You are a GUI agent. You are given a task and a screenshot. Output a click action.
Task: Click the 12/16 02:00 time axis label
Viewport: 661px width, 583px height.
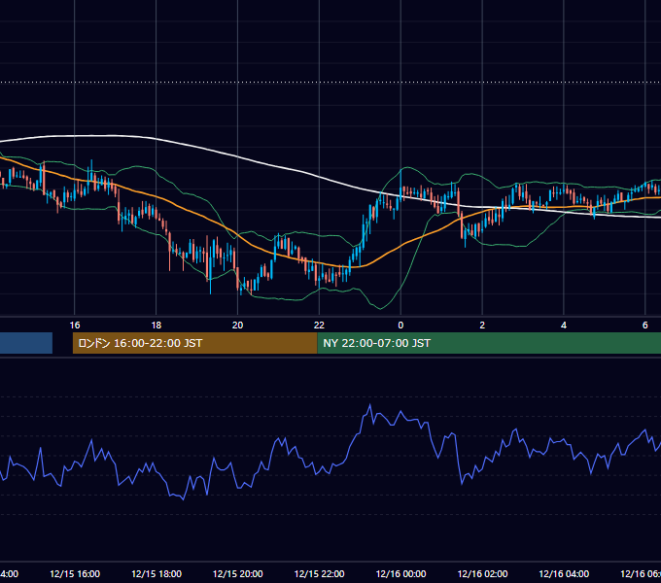[482, 573]
